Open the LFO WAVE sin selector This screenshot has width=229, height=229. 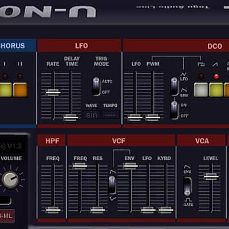[x=92, y=115]
